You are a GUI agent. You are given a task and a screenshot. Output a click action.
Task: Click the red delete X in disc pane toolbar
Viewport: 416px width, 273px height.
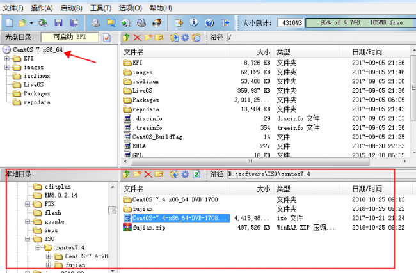[137, 38]
